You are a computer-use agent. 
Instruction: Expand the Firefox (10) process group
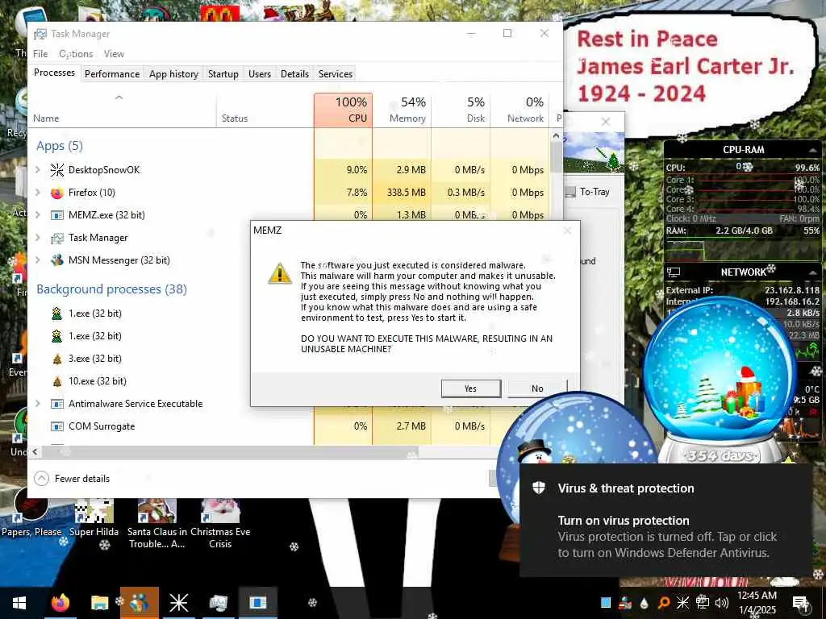click(37, 193)
